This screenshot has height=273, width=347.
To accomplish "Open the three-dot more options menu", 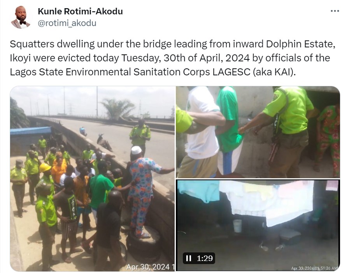I will point(335,11).
